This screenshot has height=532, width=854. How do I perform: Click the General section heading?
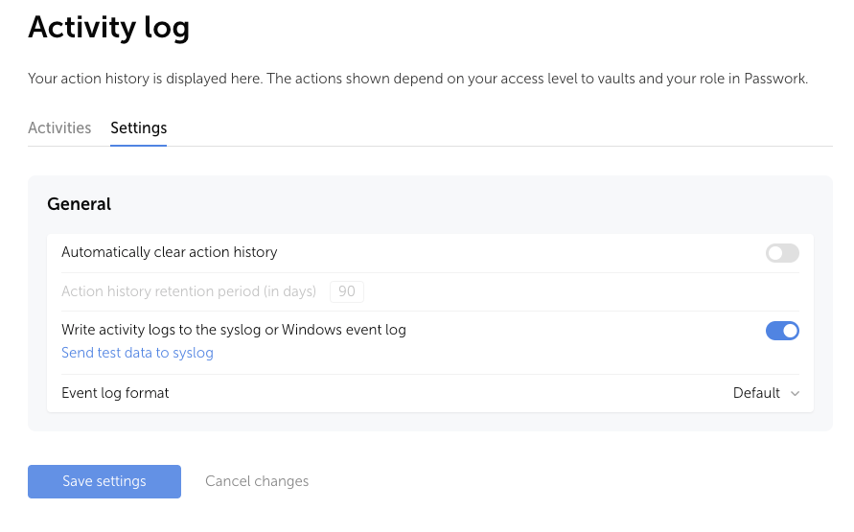[x=79, y=204]
